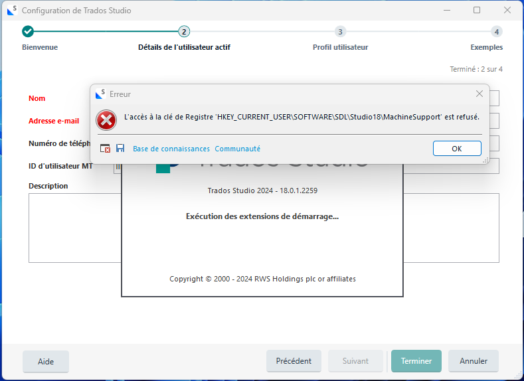The image size is (524, 381).
Task: Click the red error X icon in the Erreur dialog
Action: [106, 120]
